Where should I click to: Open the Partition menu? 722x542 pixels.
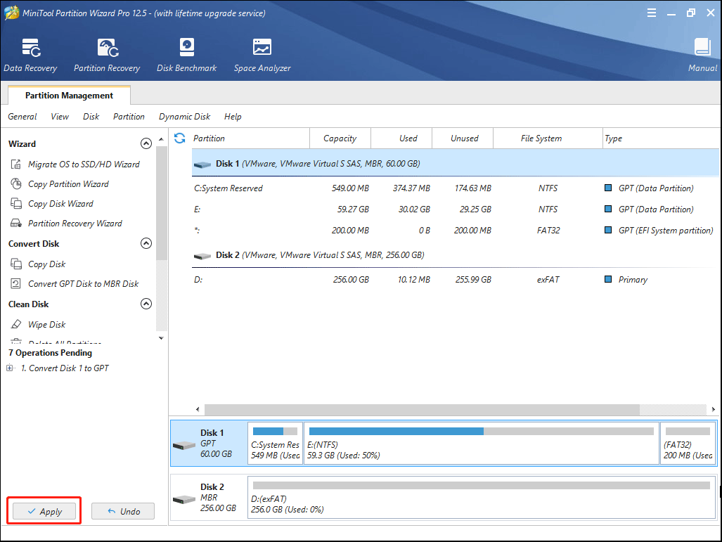pos(129,117)
